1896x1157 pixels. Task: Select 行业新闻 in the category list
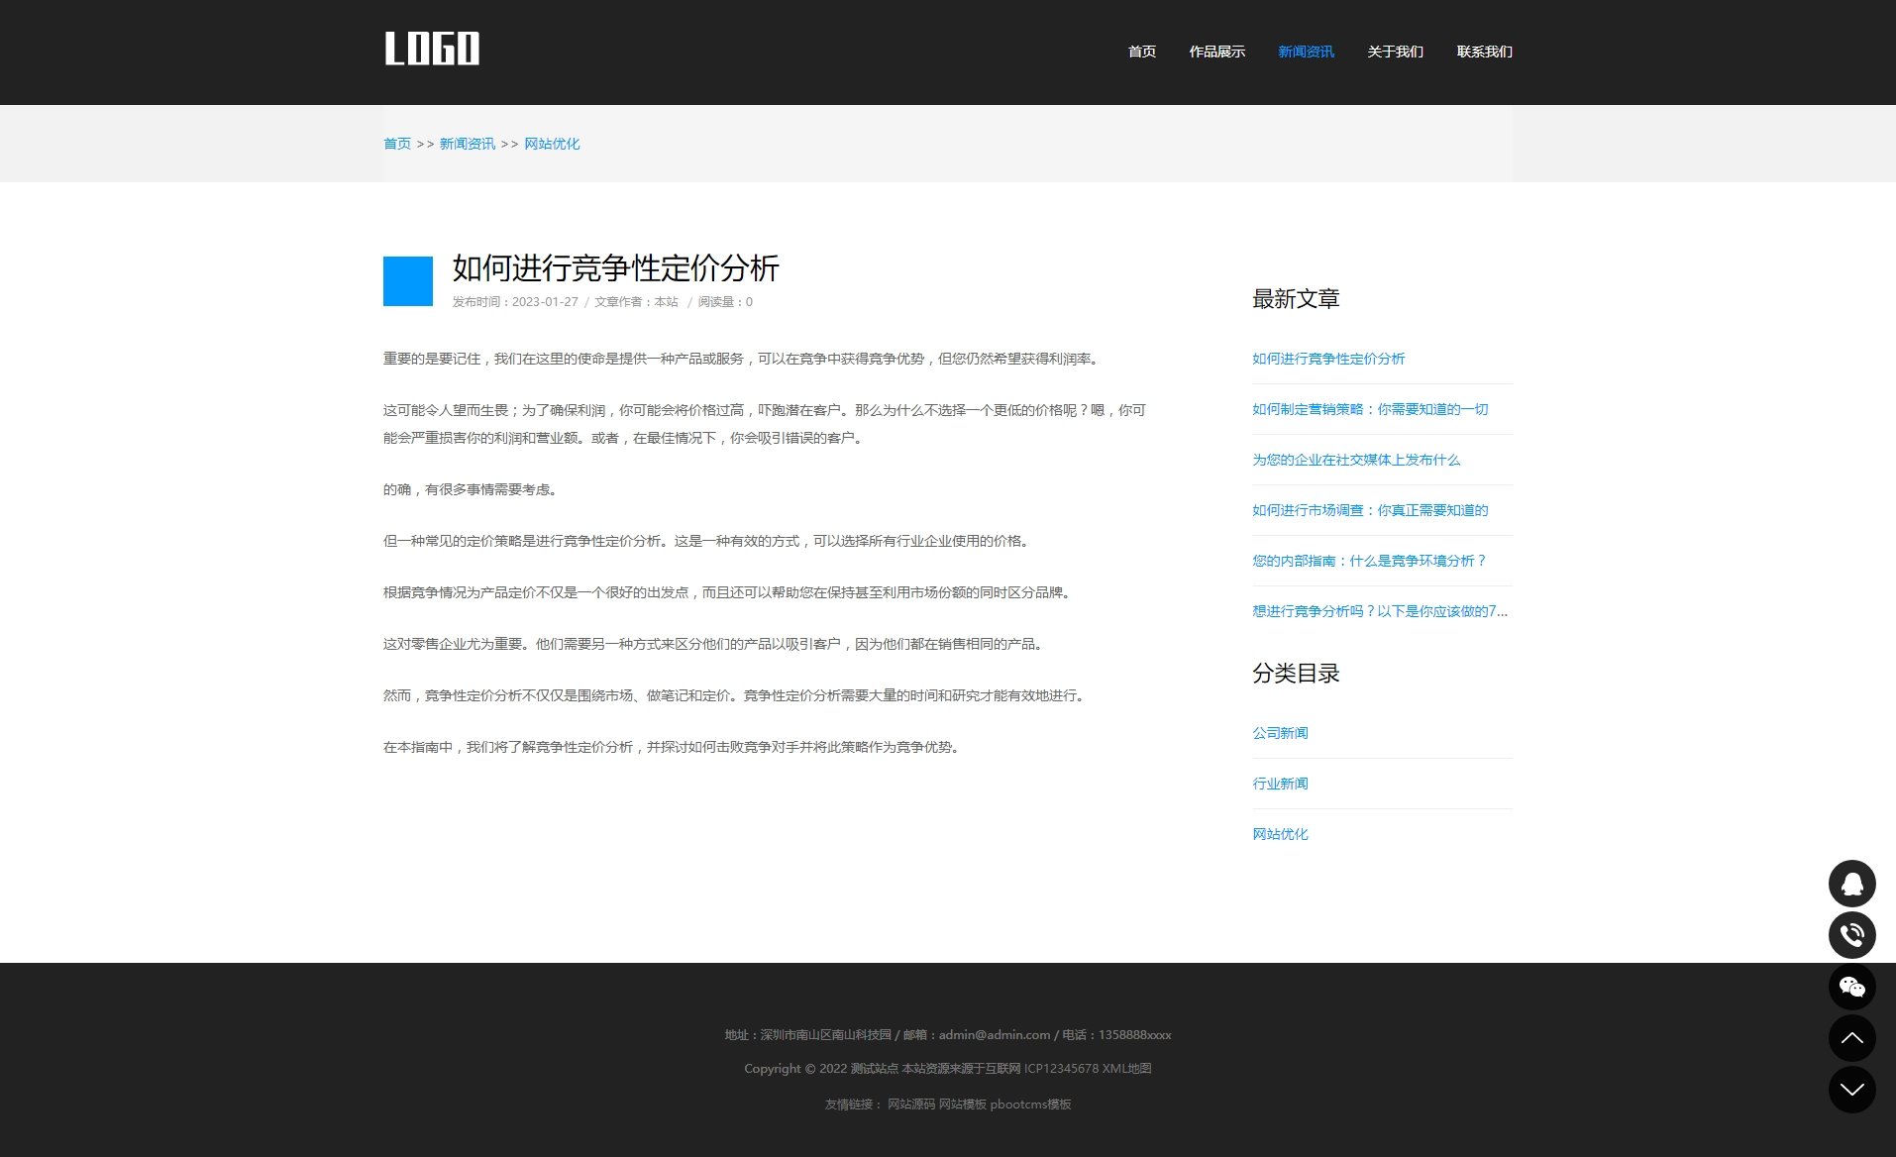click(1278, 784)
